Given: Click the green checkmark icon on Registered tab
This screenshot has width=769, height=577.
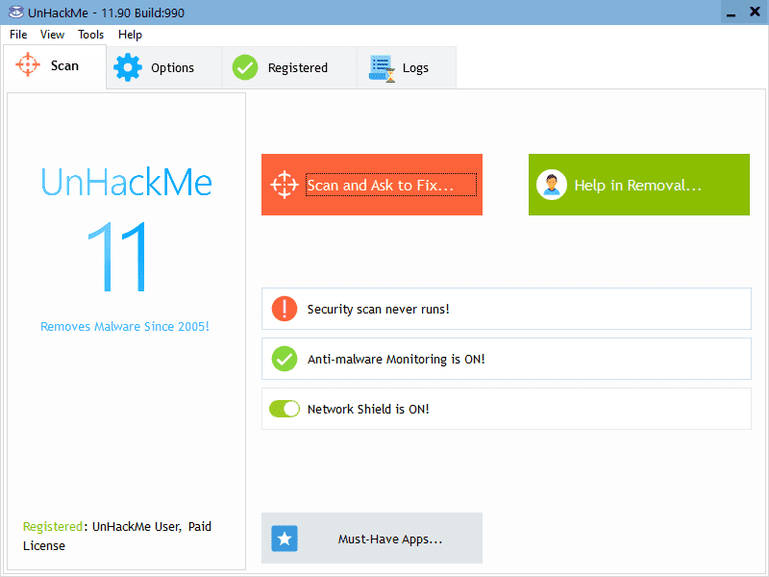Looking at the screenshot, I should (x=245, y=67).
